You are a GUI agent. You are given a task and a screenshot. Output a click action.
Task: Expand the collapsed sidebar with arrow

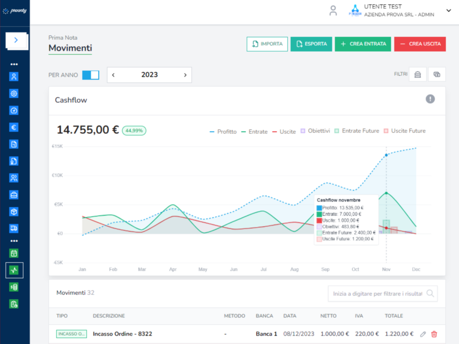coord(16,40)
